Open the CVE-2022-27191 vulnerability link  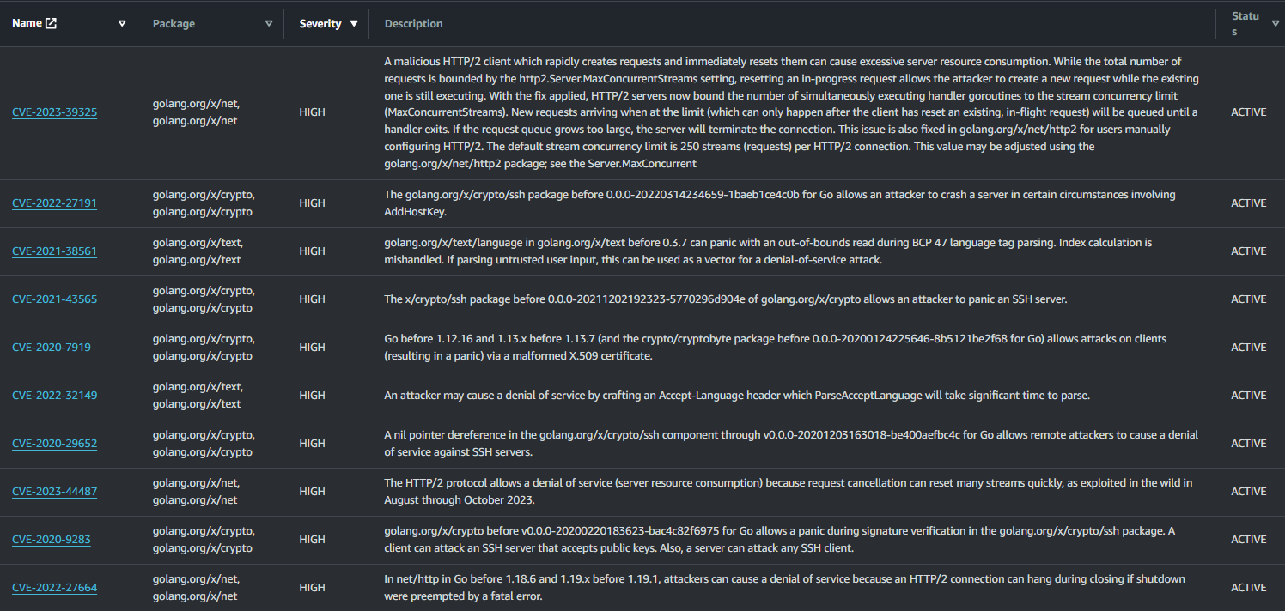point(54,203)
